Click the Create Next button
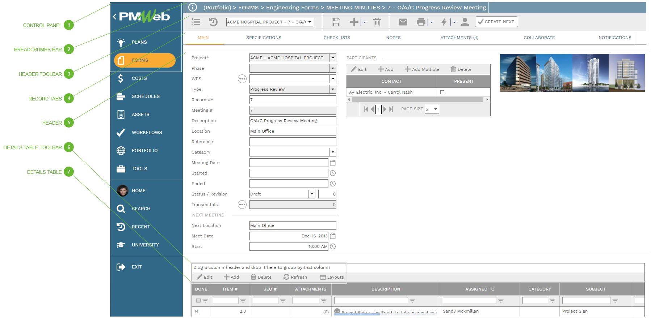The width and height of the screenshot is (651, 318). 496,22
